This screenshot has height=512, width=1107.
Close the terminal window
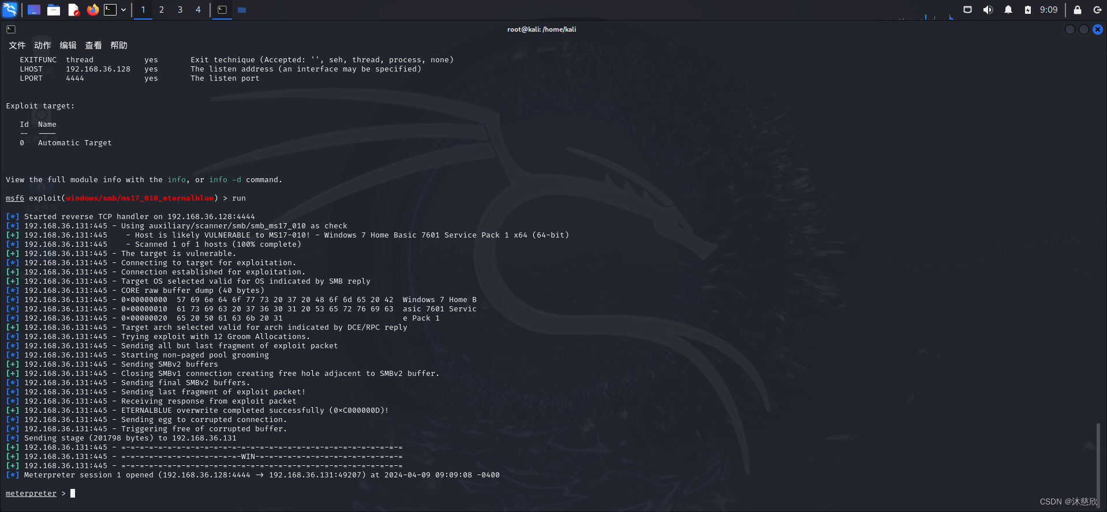point(1098,29)
